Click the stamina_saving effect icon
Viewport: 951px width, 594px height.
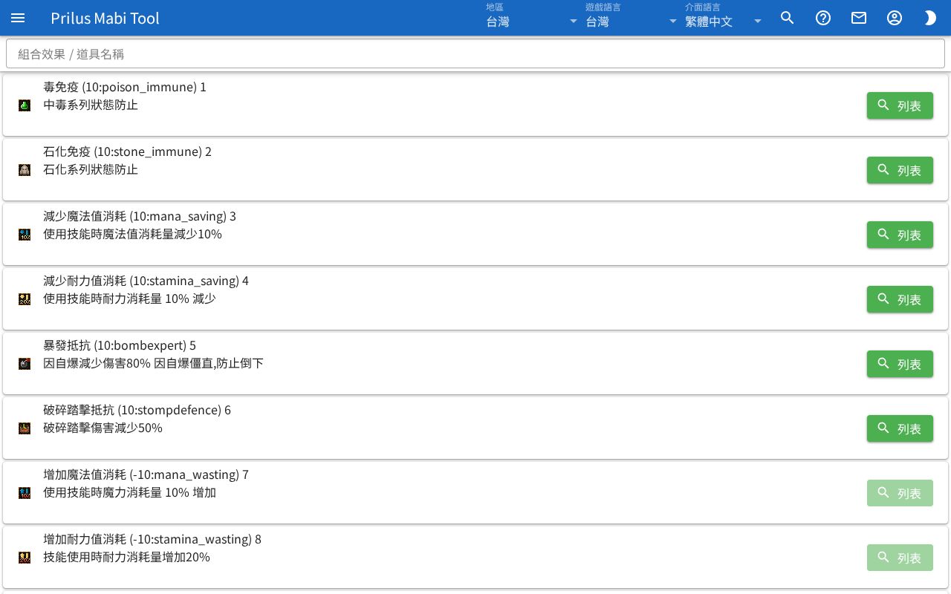[25, 299]
